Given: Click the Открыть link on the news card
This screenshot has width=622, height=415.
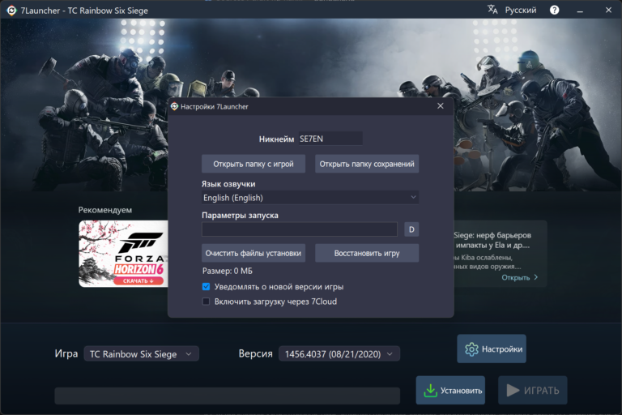Looking at the screenshot, I should tap(520, 277).
